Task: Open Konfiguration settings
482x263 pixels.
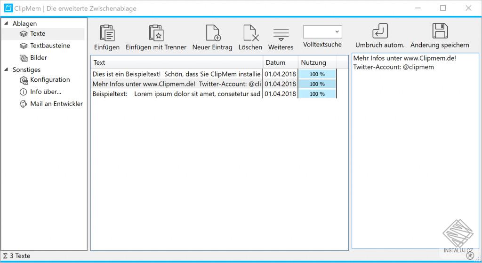Action: tap(50, 80)
